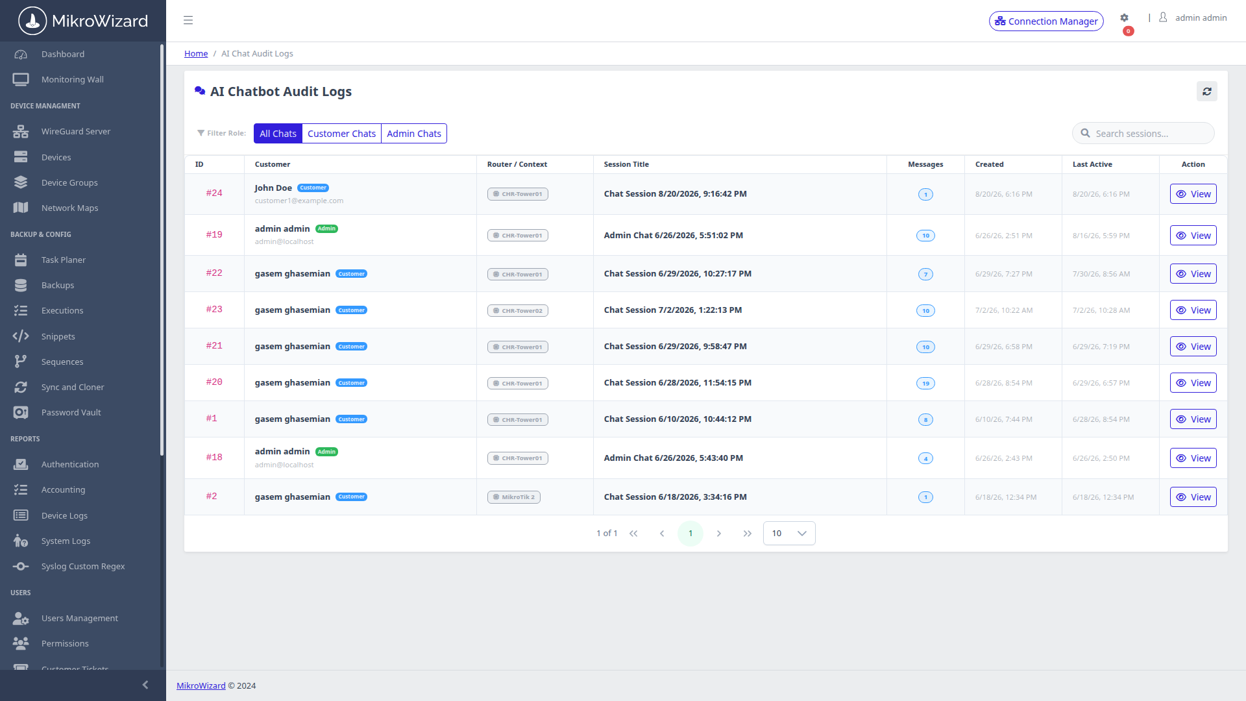Viewport: 1246px width, 701px height.
Task: Open the Devices icon in the sidebar
Action: tap(21, 157)
